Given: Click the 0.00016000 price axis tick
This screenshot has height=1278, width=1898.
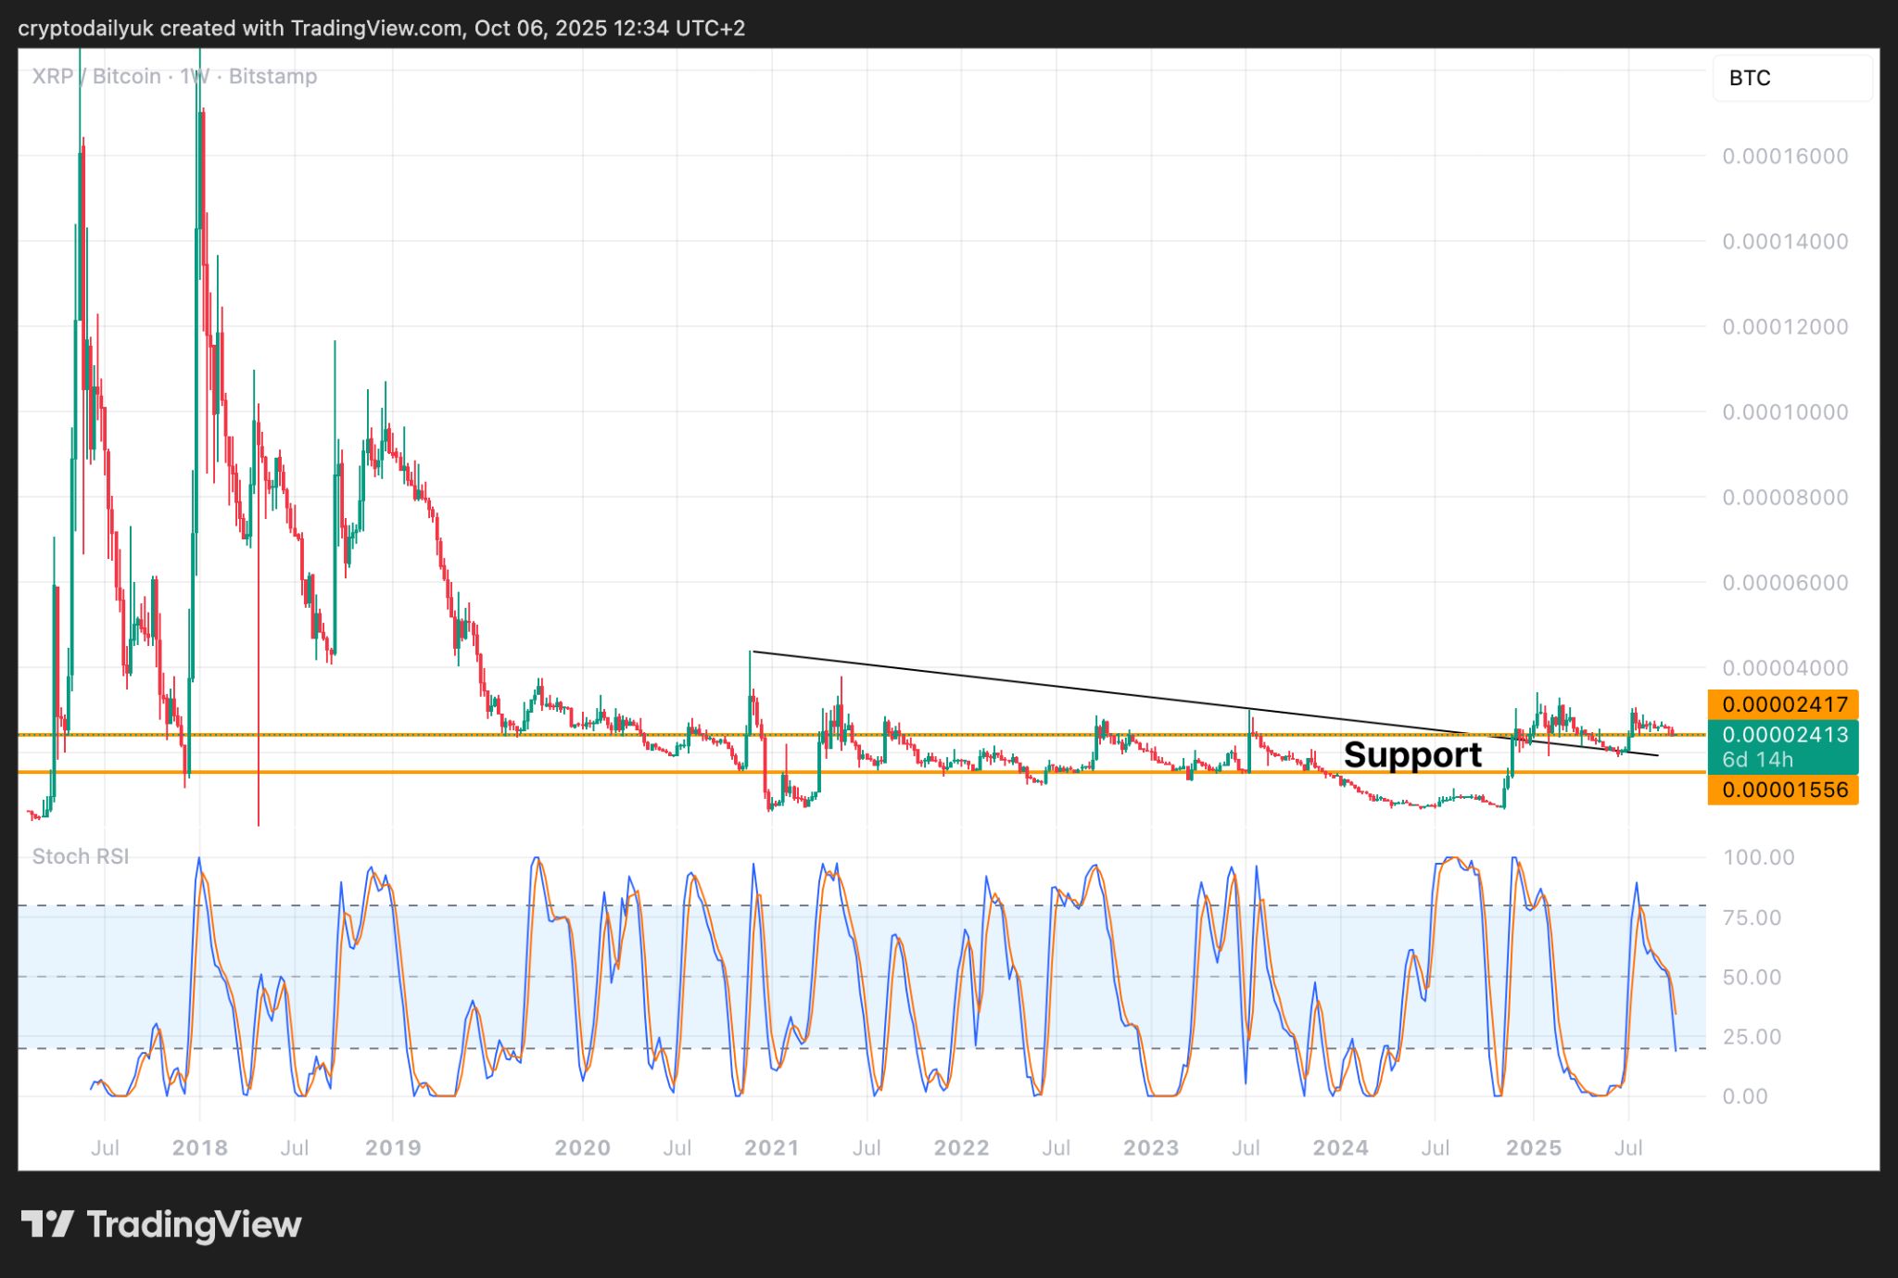Looking at the screenshot, I should [1785, 156].
